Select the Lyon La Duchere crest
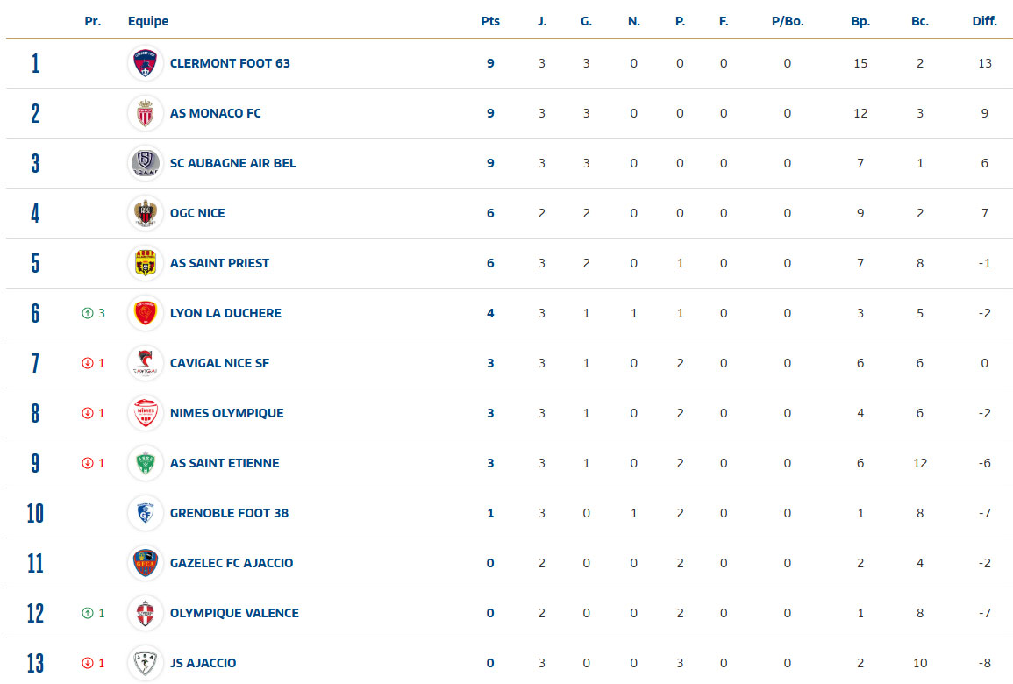1013x684 pixels. [145, 313]
